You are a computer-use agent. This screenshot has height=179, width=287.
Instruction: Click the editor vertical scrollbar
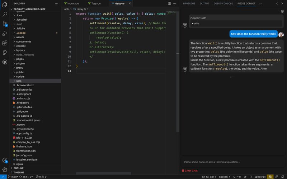178,71
